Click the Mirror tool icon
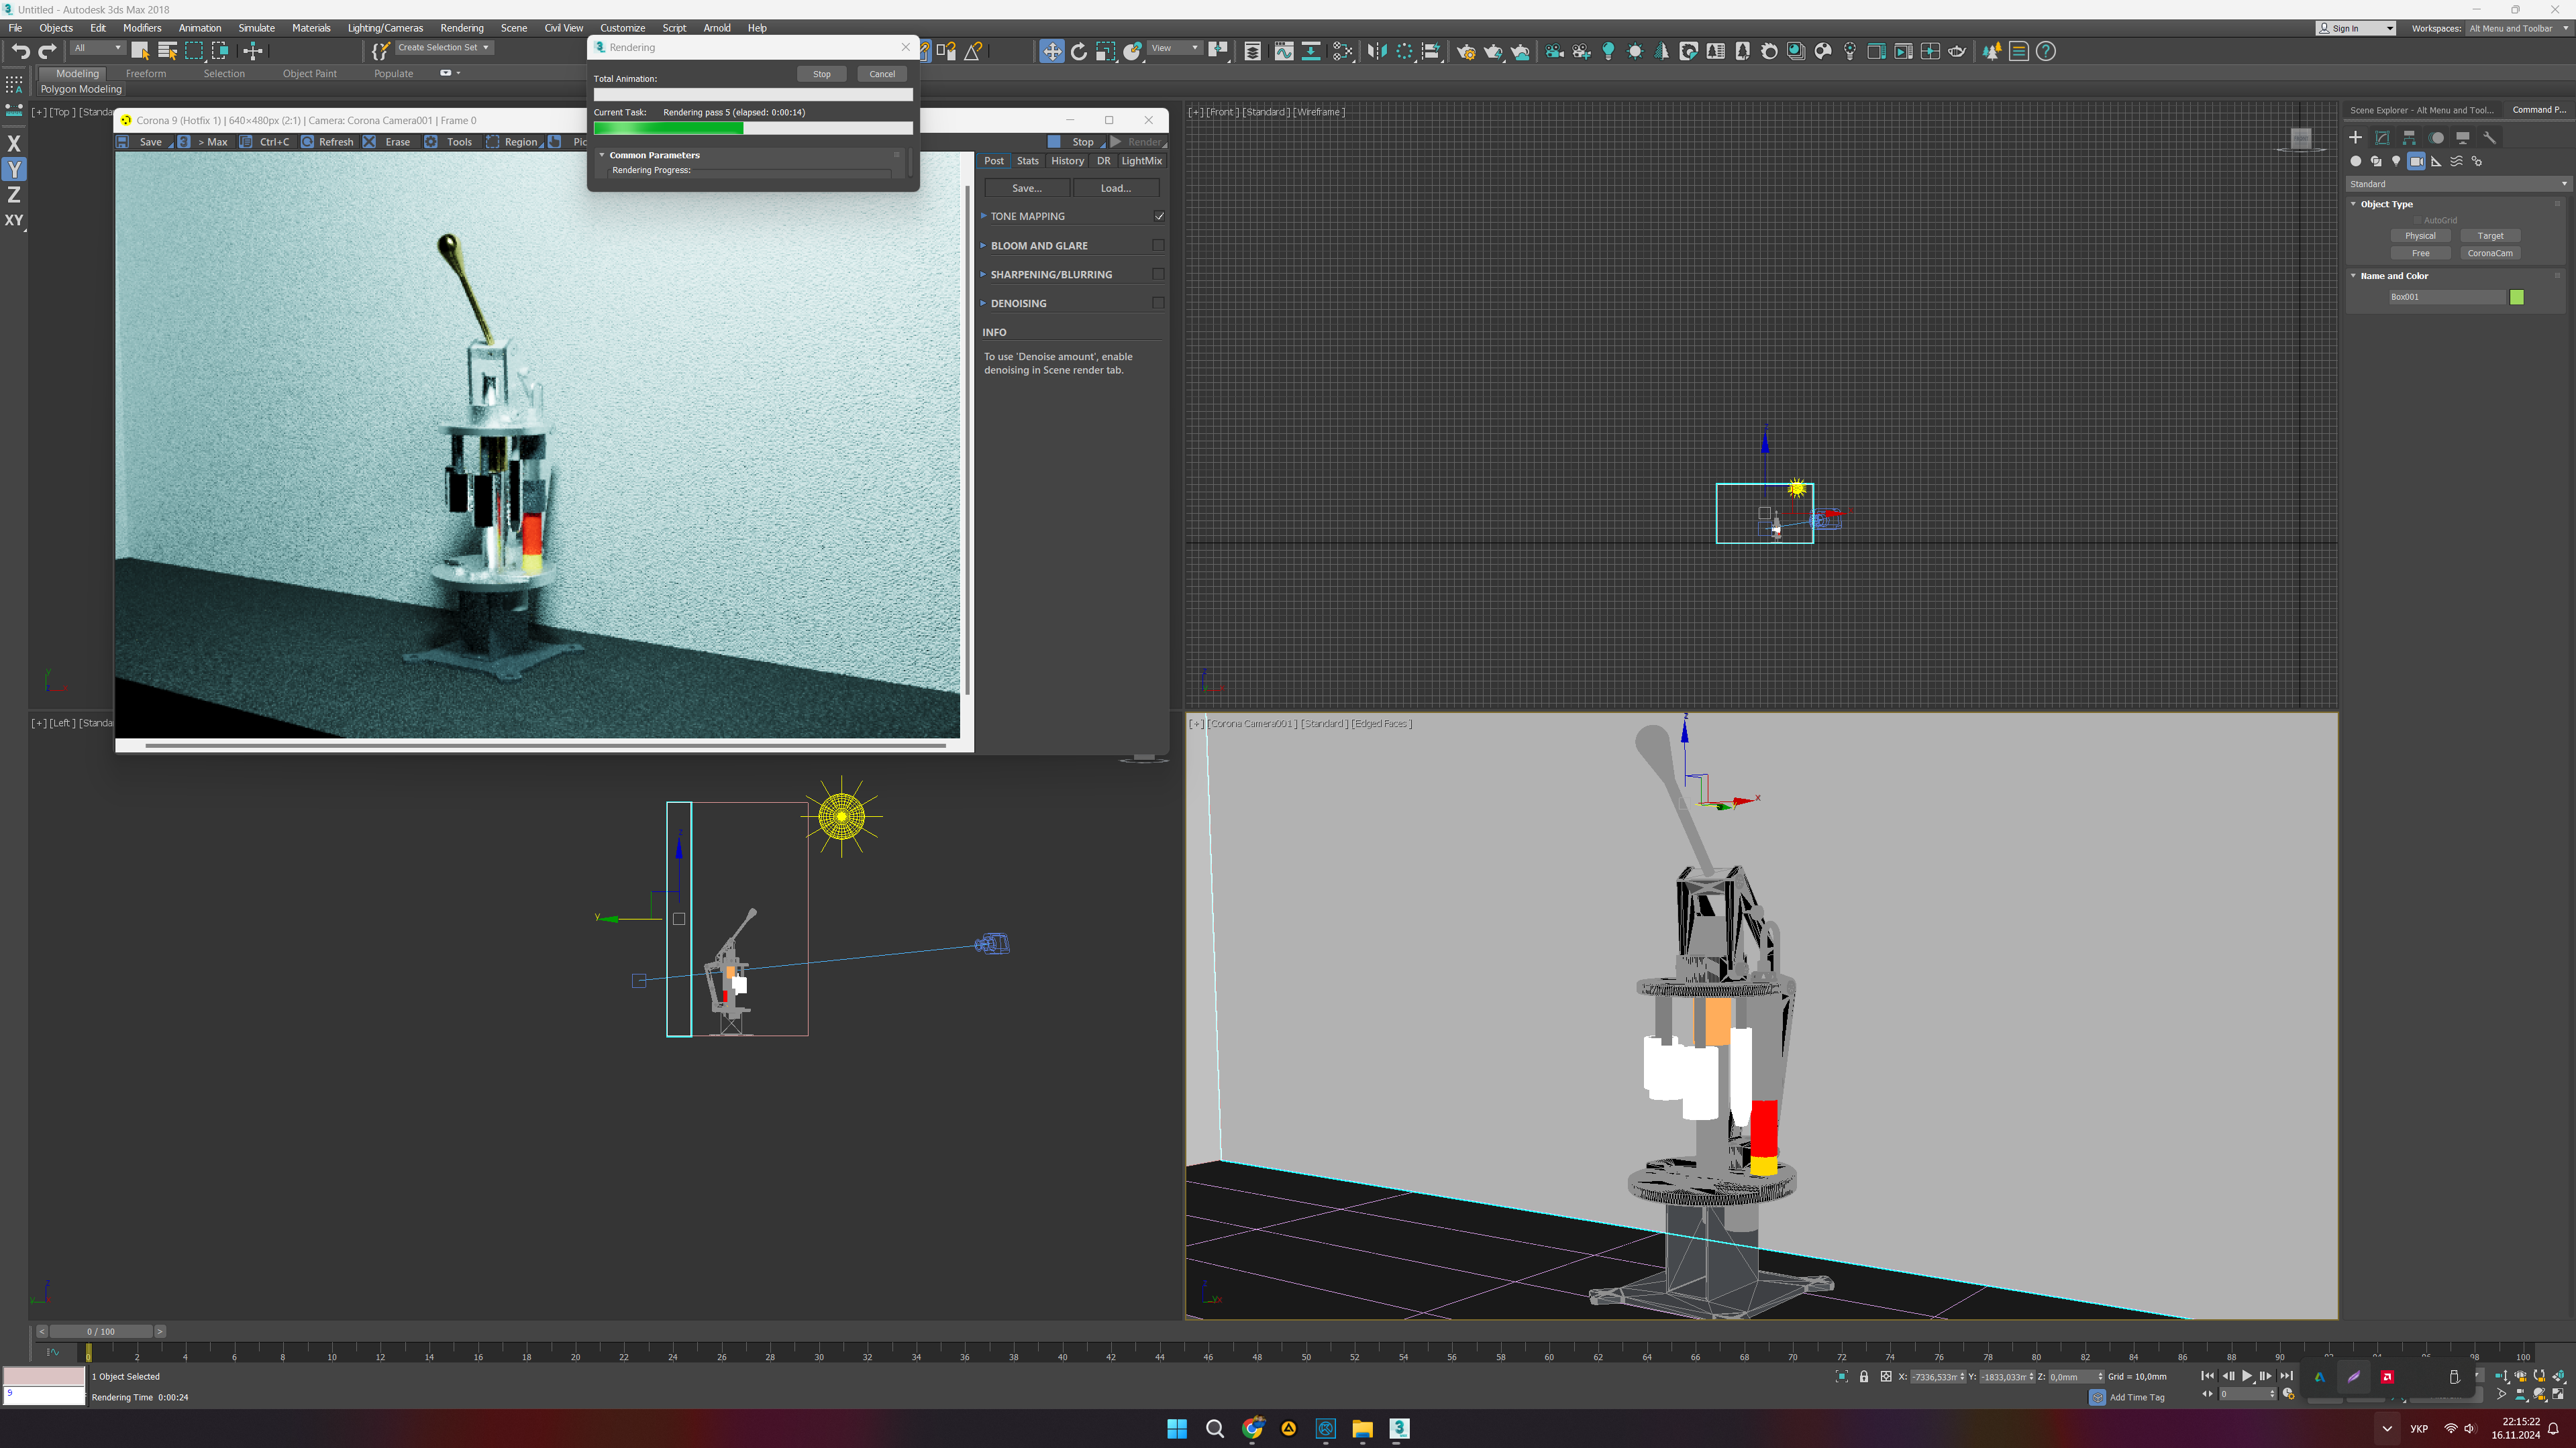The height and width of the screenshot is (1448, 2576). click(x=1377, y=52)
